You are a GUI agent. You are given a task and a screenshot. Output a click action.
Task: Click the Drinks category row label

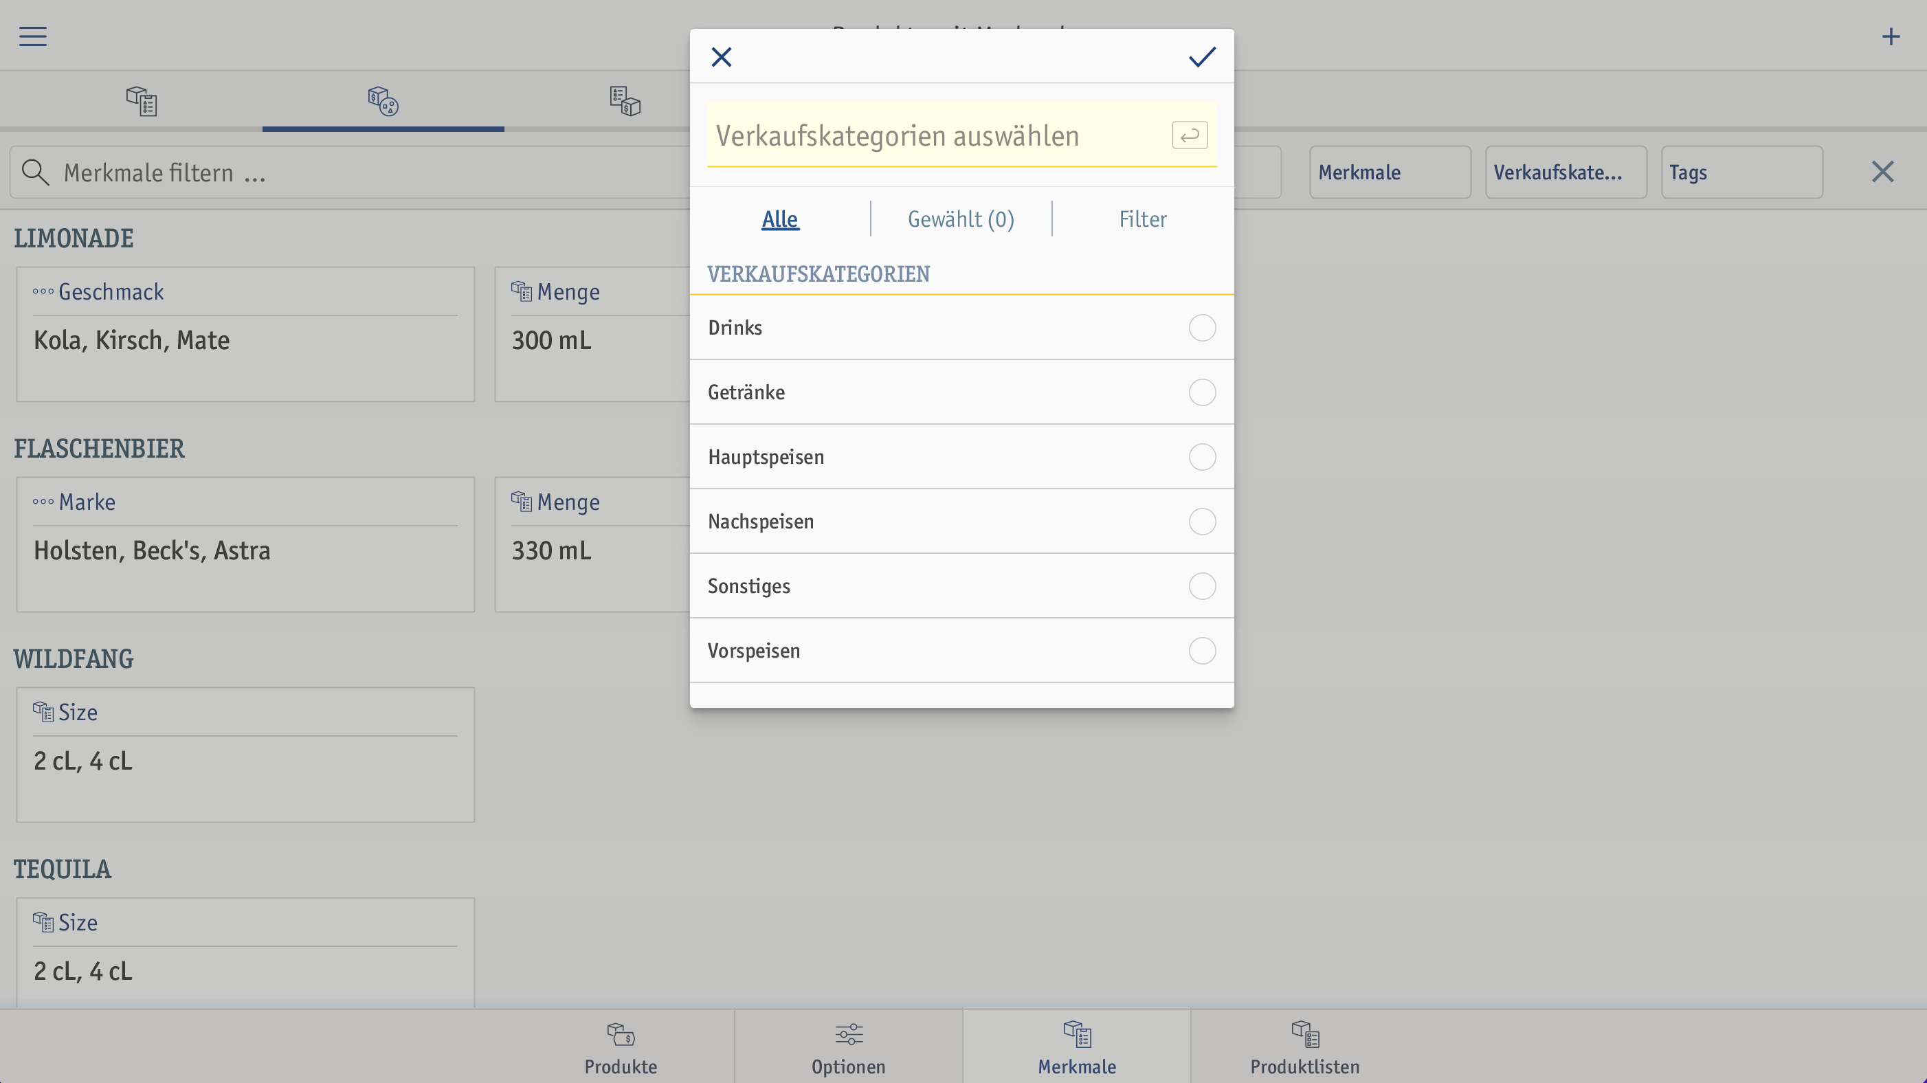[735, 328]
